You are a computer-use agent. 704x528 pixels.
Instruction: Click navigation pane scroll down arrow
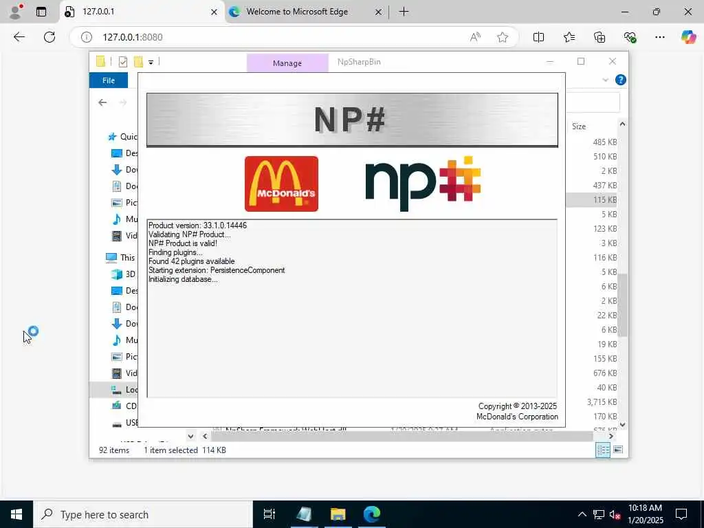[191, 436]
